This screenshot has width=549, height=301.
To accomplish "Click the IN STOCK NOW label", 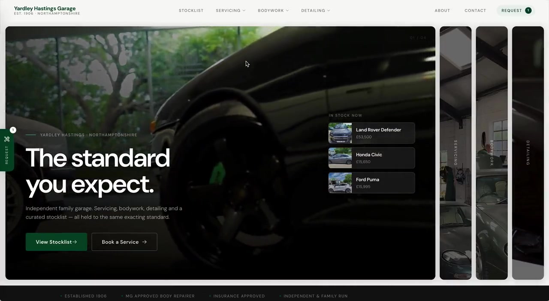I will pos(345,115).
